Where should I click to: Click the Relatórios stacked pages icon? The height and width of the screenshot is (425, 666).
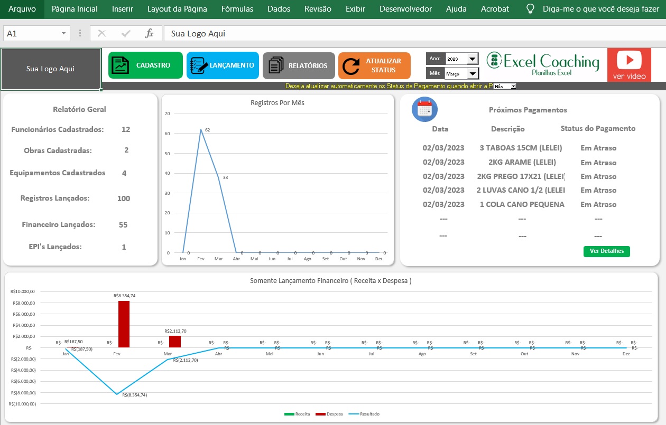click(276, 65)
